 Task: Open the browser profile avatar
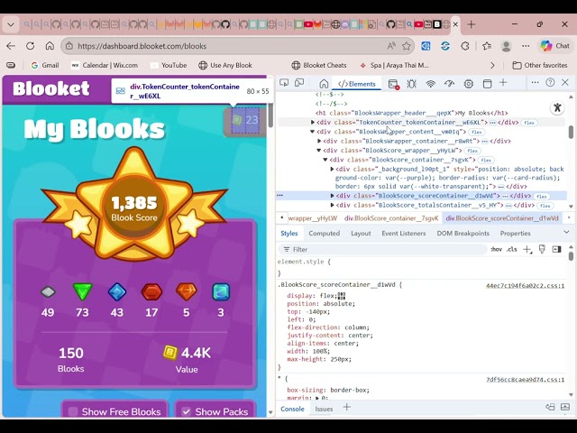(507, 46)
